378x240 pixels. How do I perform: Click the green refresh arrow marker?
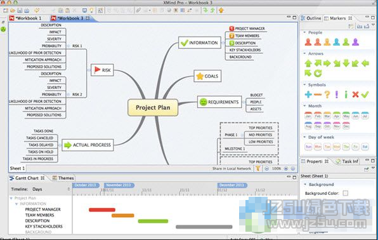pos(318,73)
